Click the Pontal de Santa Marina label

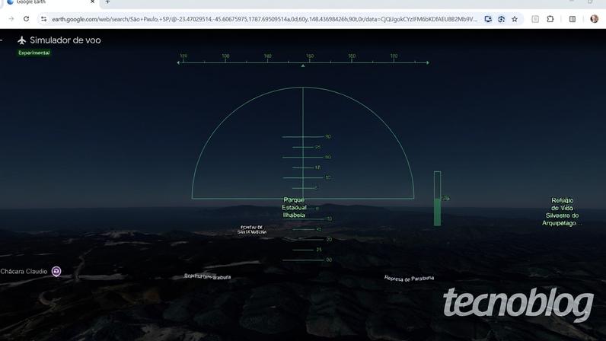coord(252,230)
